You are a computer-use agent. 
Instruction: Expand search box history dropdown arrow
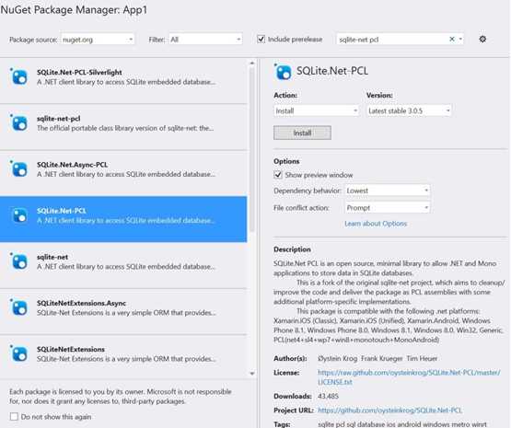[x=460, y=39]
